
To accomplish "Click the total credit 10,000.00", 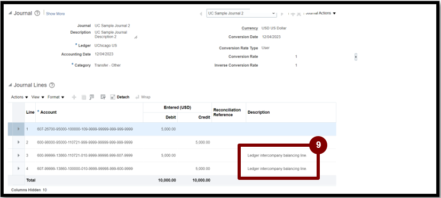I will (x=201, y=180).
